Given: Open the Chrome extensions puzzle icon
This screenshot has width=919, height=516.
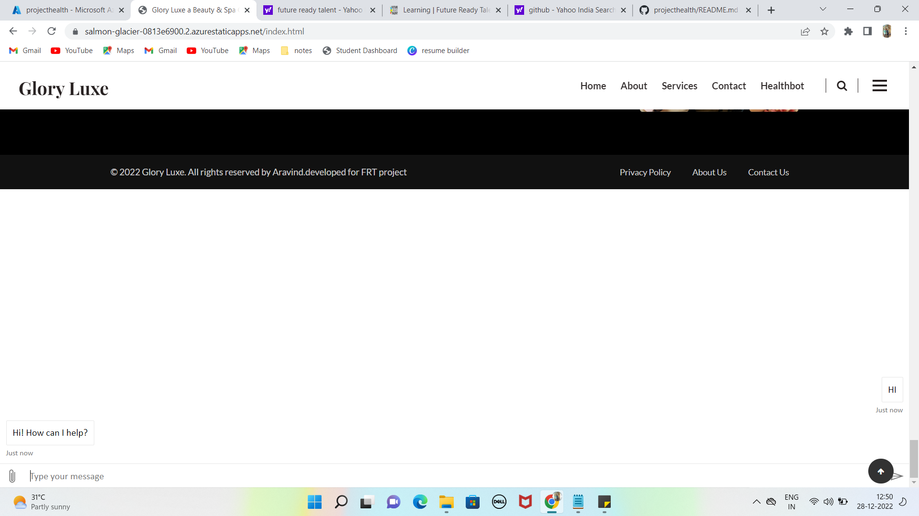Looking at the screenshot, I should coord(848,32).
